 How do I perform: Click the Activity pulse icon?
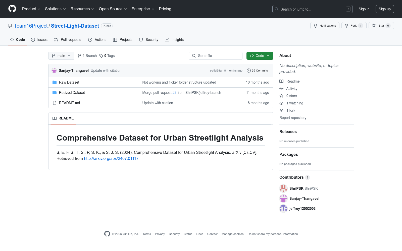point(281,89)
